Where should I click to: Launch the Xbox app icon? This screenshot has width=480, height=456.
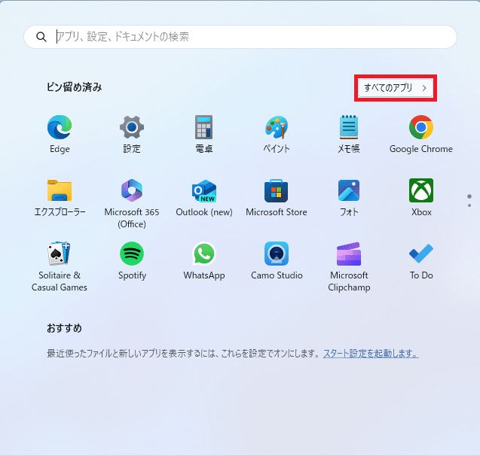click(x=421, y=190)
